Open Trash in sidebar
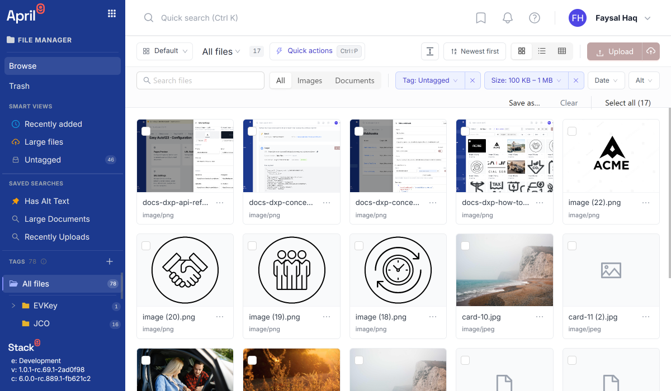This screenshot has width=671, height=391. (63, 86)
